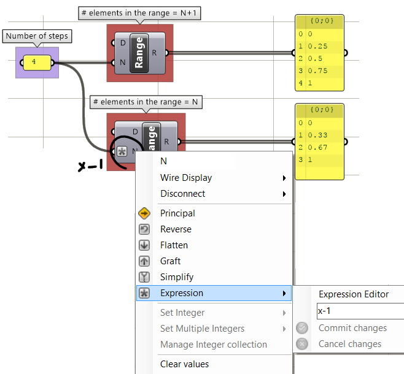Click the Graft up-arrow icon
Image resolution: width=404 pixels, height=374 pixels.
coord(145,261)
